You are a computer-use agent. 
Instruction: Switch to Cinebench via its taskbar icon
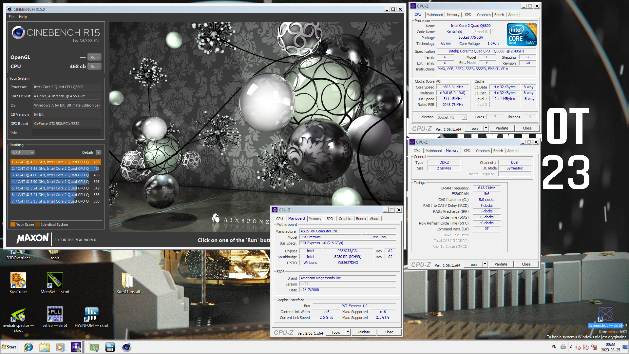click(126, 347)
